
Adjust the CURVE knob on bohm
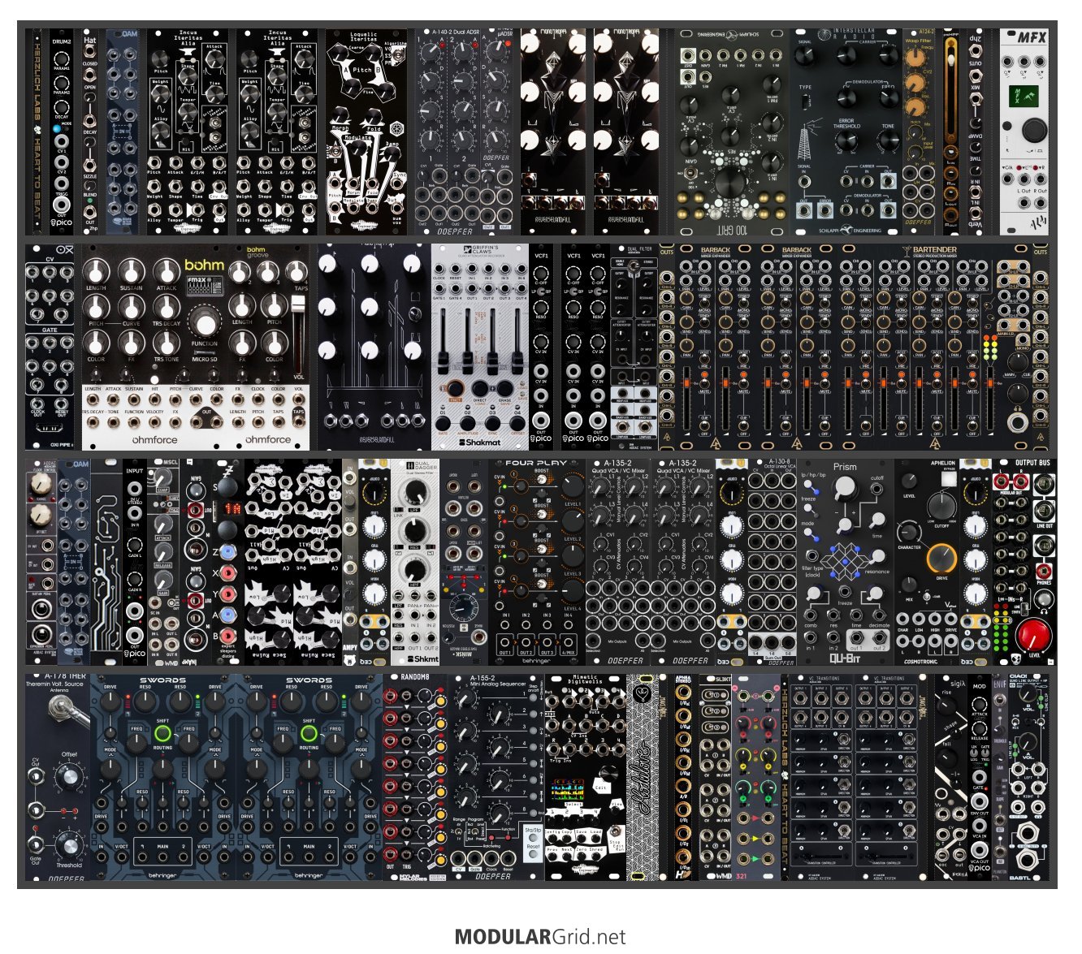[132, 307]
